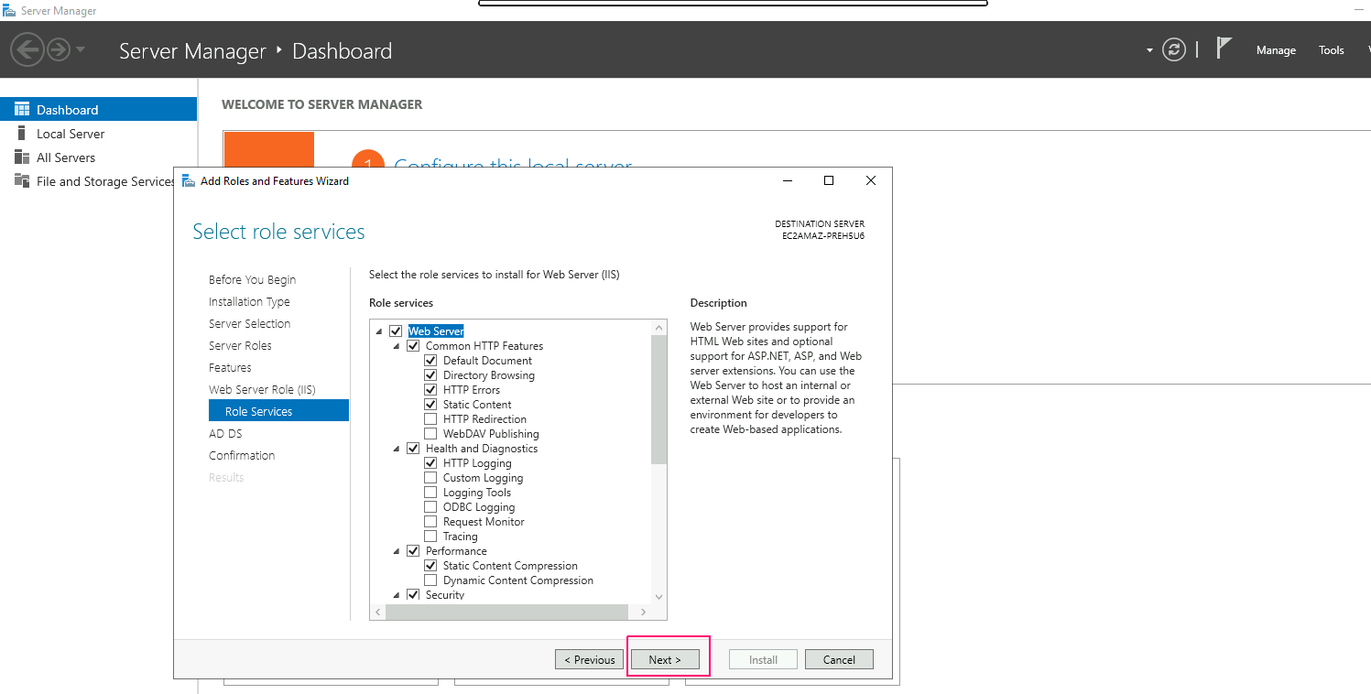Click the All Servers icon in sidebar

point(22,157)
